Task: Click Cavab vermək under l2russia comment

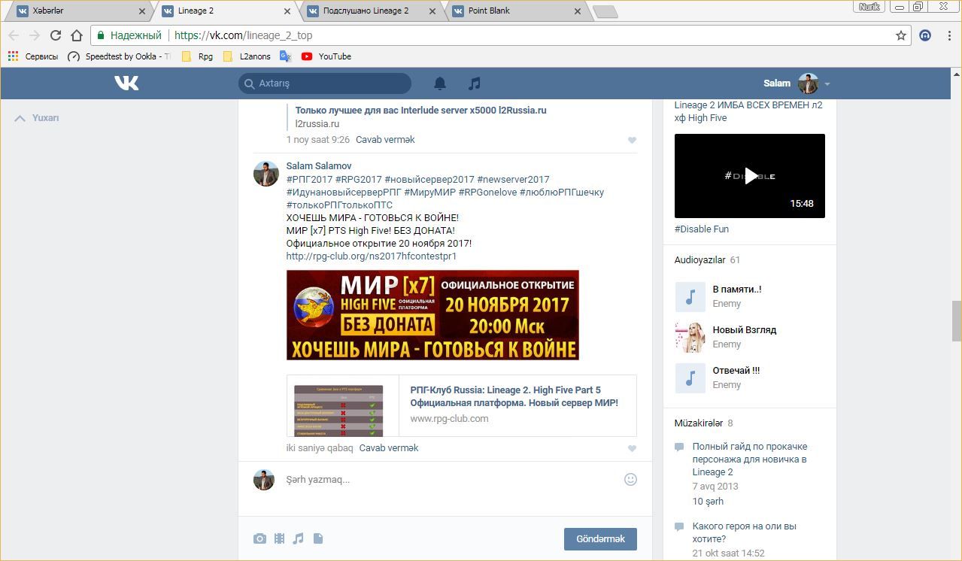Action: (x=385, y=140)
